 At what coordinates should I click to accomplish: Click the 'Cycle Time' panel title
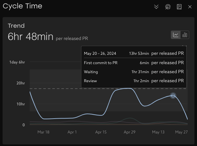tap(22, 6)
